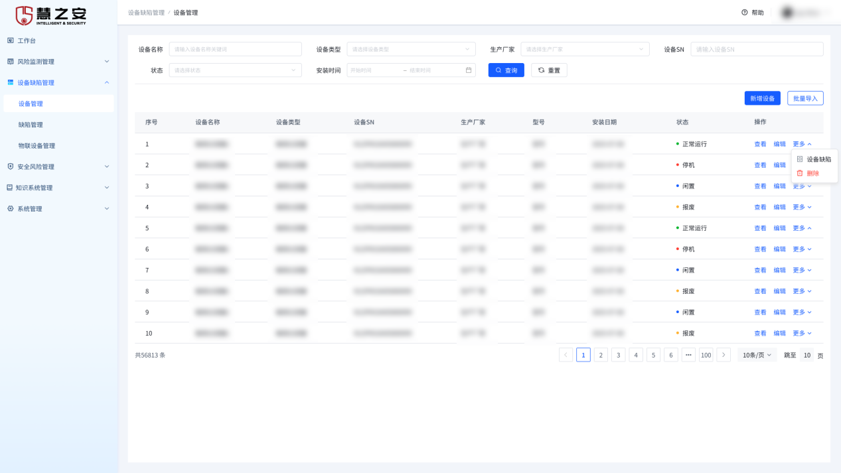841x473 pixels.
Task: Open 物联设备管理 in the sidebar
Action: click(37, 146)
